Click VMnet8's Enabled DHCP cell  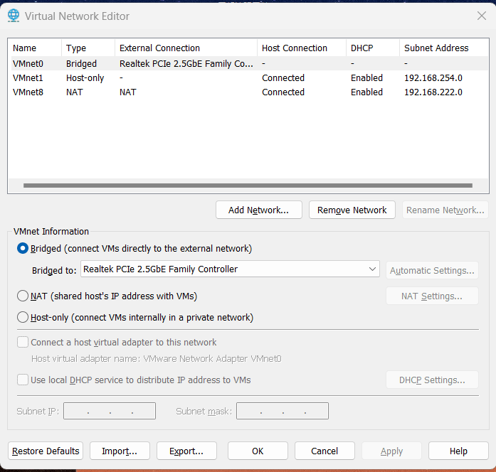(366, 92)
